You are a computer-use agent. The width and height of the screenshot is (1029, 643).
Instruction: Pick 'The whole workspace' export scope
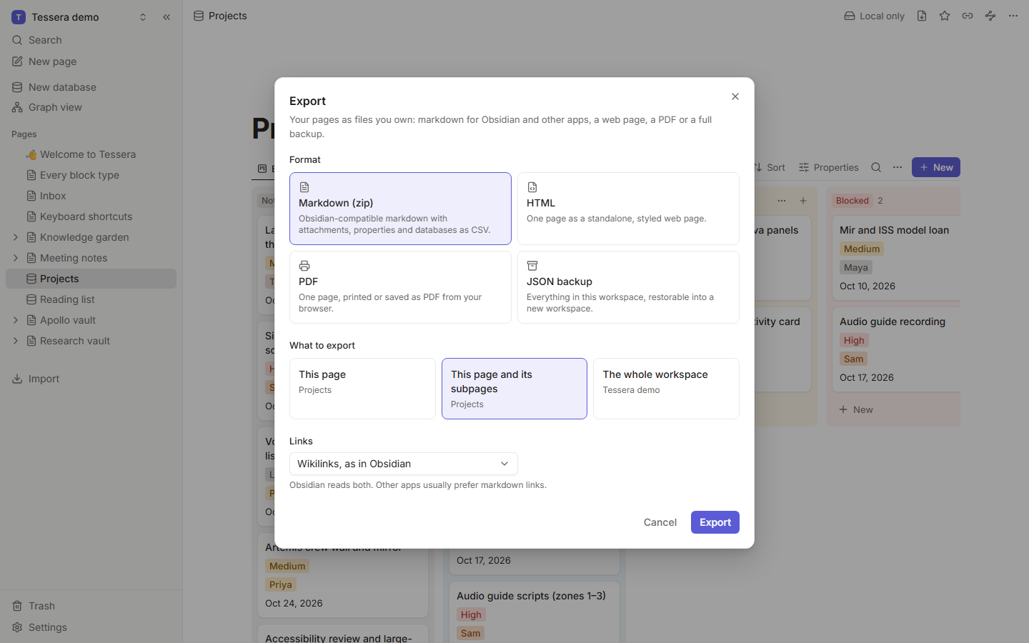[666, 389]
